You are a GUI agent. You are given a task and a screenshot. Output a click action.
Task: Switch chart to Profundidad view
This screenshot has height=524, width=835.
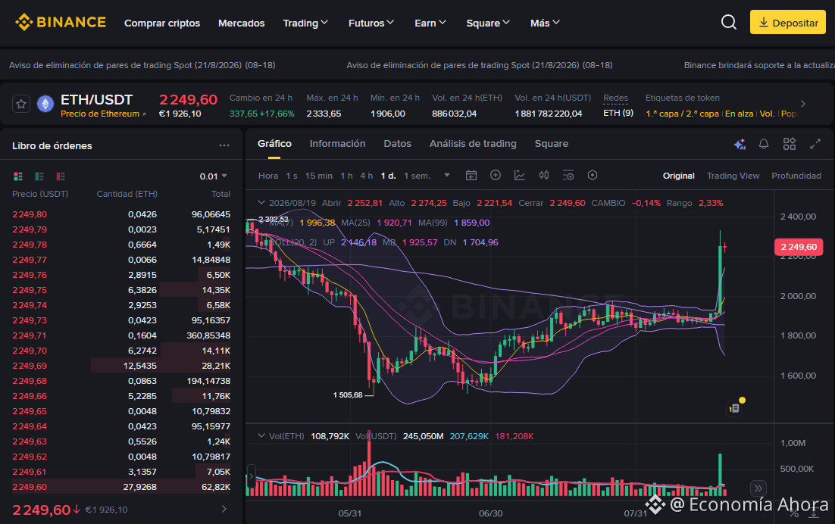click(x=796, y=176)
